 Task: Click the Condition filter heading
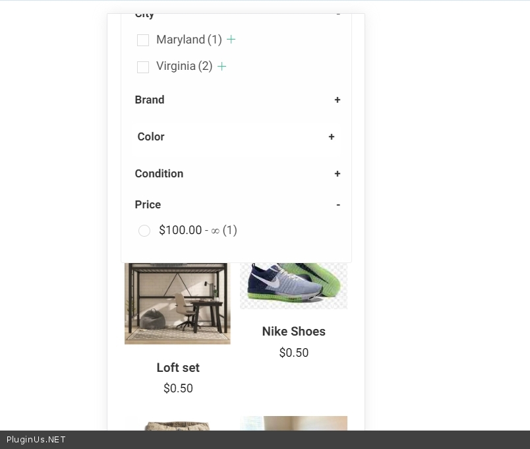(159, 174)
